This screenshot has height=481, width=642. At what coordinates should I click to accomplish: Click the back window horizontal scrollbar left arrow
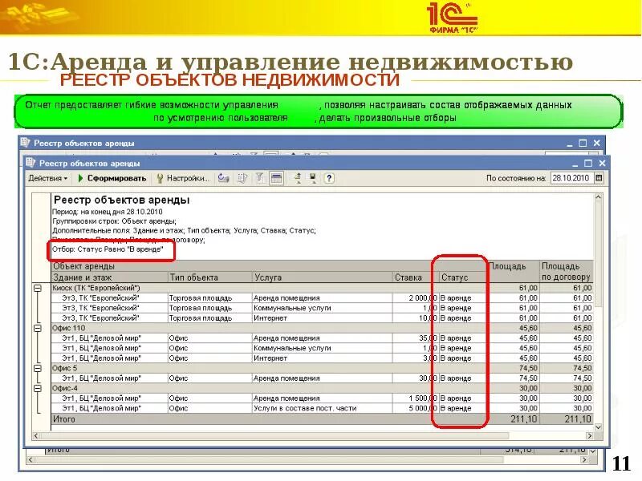click(x=30, y=460)
